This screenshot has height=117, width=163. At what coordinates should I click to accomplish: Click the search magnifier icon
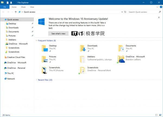160,12
